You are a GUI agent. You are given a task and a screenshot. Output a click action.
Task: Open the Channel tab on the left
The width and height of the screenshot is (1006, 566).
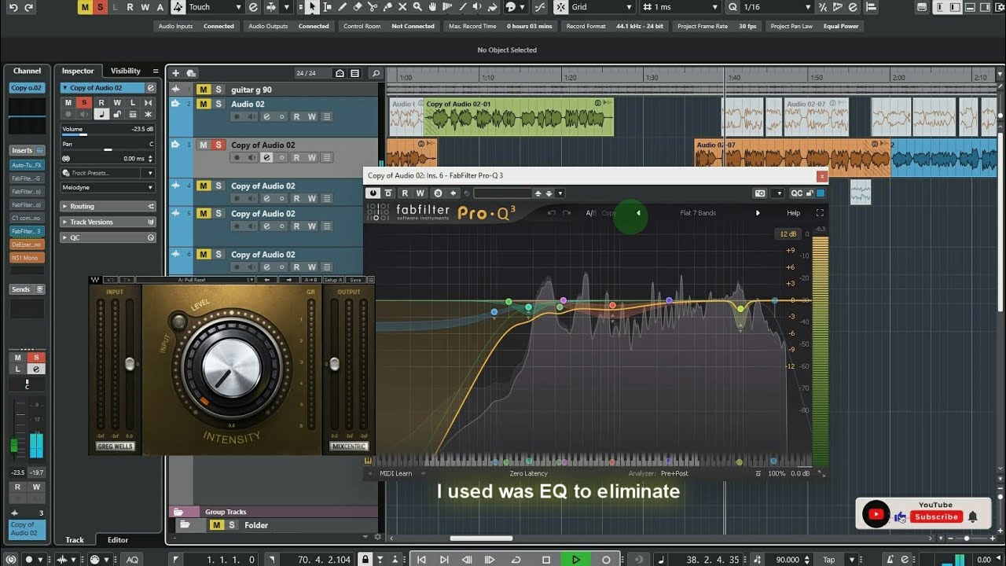tap(27, 71)
